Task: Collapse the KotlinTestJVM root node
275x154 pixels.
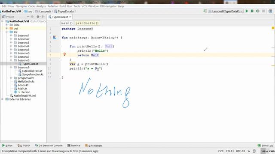Action: pos(3,21)
